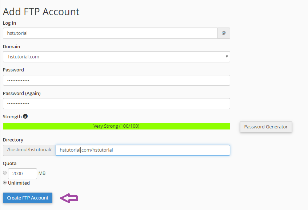Click into the first Password field
308x210 pixels.
pyautogui.click(x=116, y=80)
